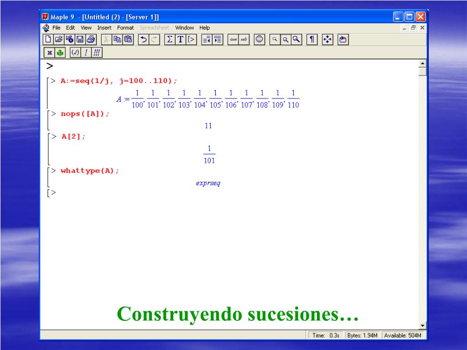Screen dimensions: 467x350
Task: Click the nops([A]); command line
Action: [x=85, y=113]
